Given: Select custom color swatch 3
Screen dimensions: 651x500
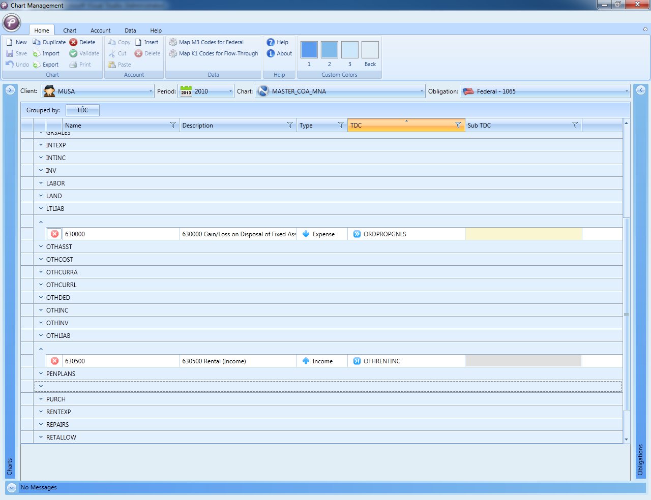Looking at the screenshot, I should coord(350,50).
